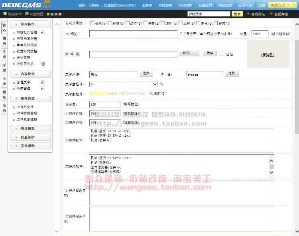Switch to the 采集 vertical tab
This screenshot has height=236, width=299.
4,68
